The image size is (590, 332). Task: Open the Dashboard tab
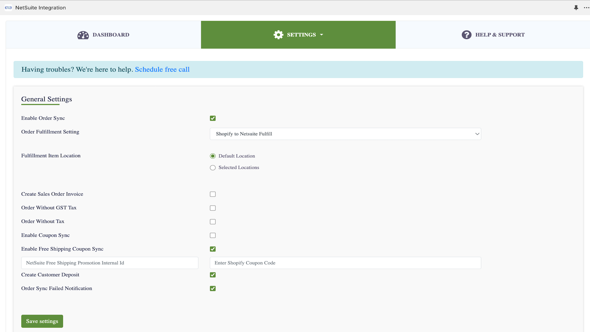[x=103, y=35]
